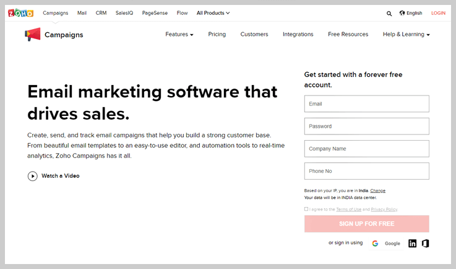Tick the Terms of Use agreement checkbox
The image size is (456, 269).
306,209
